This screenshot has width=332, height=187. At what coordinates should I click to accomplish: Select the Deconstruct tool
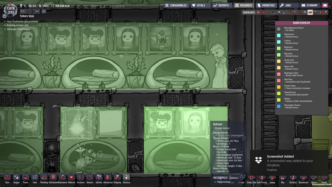(304, 179)
